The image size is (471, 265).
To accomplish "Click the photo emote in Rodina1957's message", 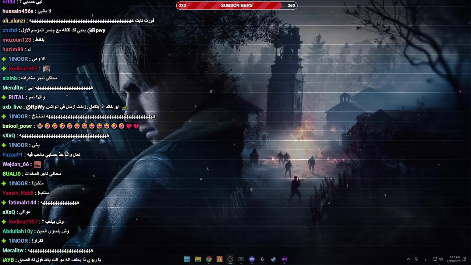I will (x=46, y=68).
